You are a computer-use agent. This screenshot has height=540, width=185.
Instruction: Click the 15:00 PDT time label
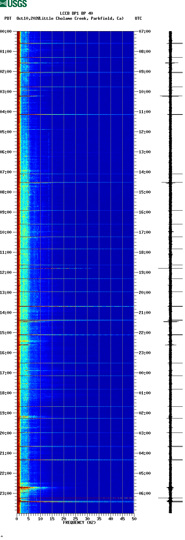6,333
